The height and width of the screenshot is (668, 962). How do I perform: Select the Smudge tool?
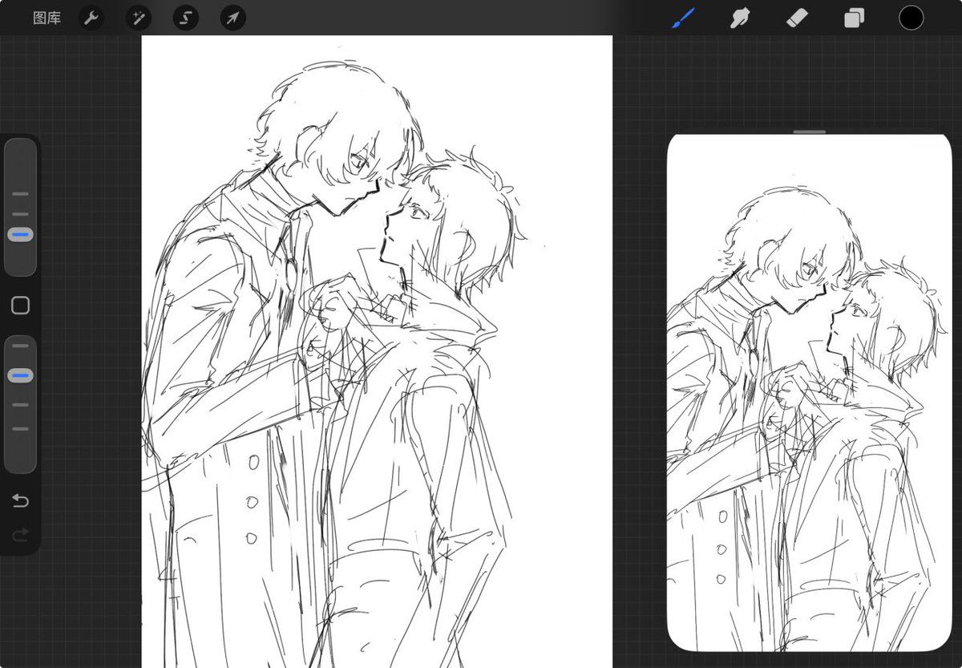tap(739, 17)
